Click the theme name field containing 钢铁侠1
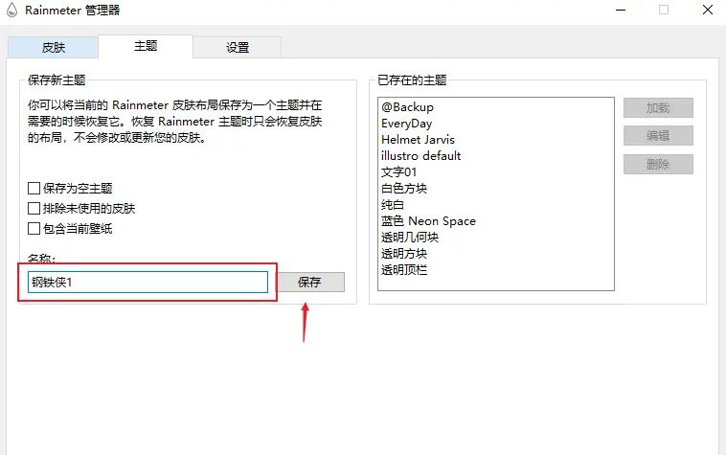Viewport: 726px width, 455px height. [147, 282]
